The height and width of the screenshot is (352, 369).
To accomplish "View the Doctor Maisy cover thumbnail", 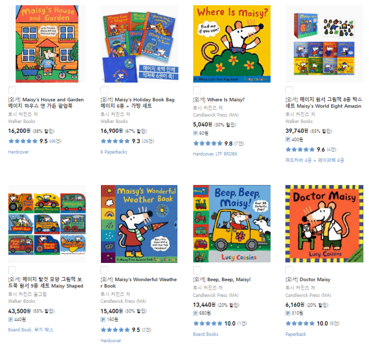I will [x=324, y=223].
